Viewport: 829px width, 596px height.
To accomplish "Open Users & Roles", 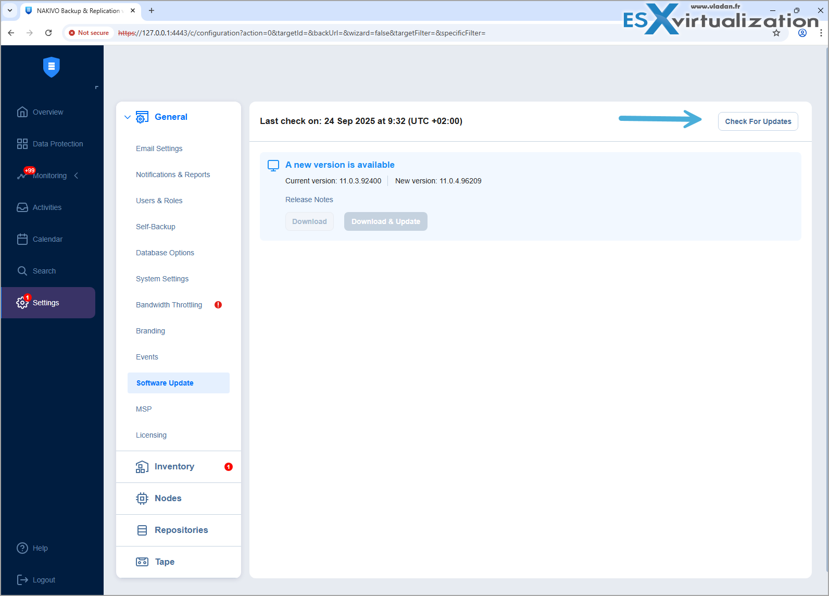I will [159, 201].
